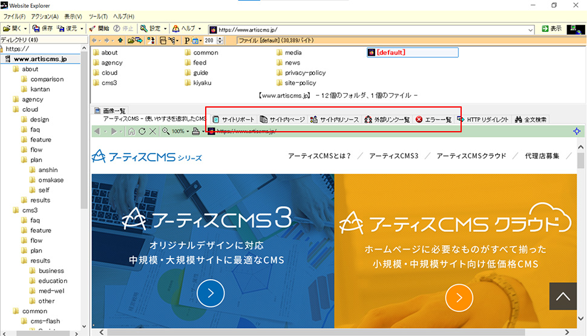Reload the preview with the refresh icon
This screenshot has height=336, width=587.
(x=142, y=131)
